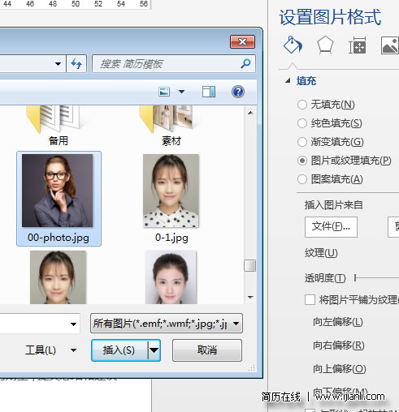The width and height of the screenshot is (399, 412).
Task: Click the file list scroll down arrow
Action: (250, 297)
